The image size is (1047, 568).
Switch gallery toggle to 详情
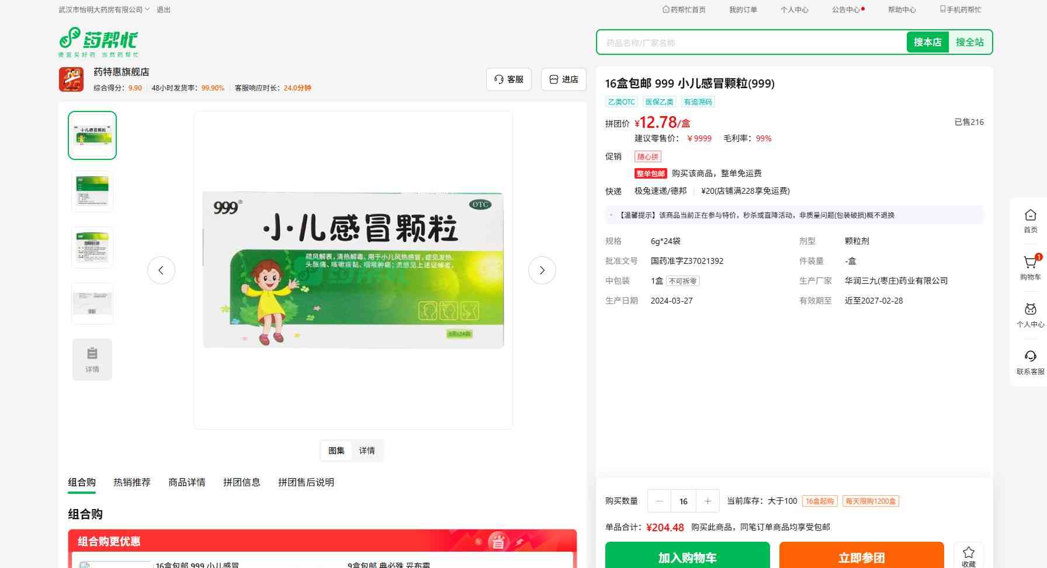click(367, 451)
